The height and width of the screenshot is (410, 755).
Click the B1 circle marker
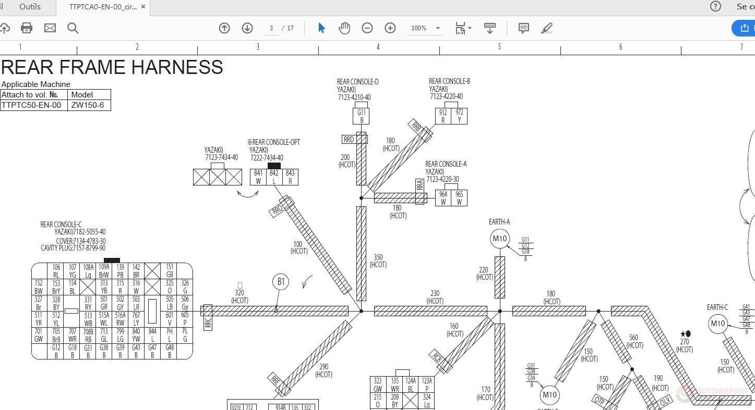pos(281,282)
